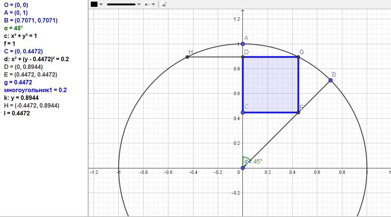This screenshot has width=391, height=217.
Task: Click point E at the square's bottom-right corner
Action: point(298,112)
